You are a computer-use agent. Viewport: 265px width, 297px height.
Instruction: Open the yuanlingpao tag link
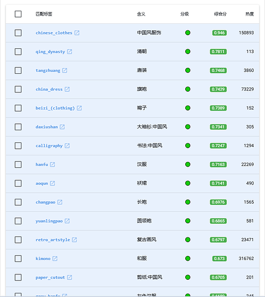click(x=49, y=221)
